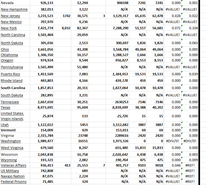Viewport: 206px width, 185px height.
Task: Select cell showing 0.071
Action: [x=172, y=28]
